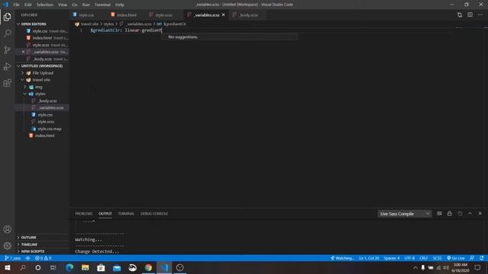The width and height of the screenshot is (488, 274).
Task: Start the Go Live server
Action: pos(456,258)
